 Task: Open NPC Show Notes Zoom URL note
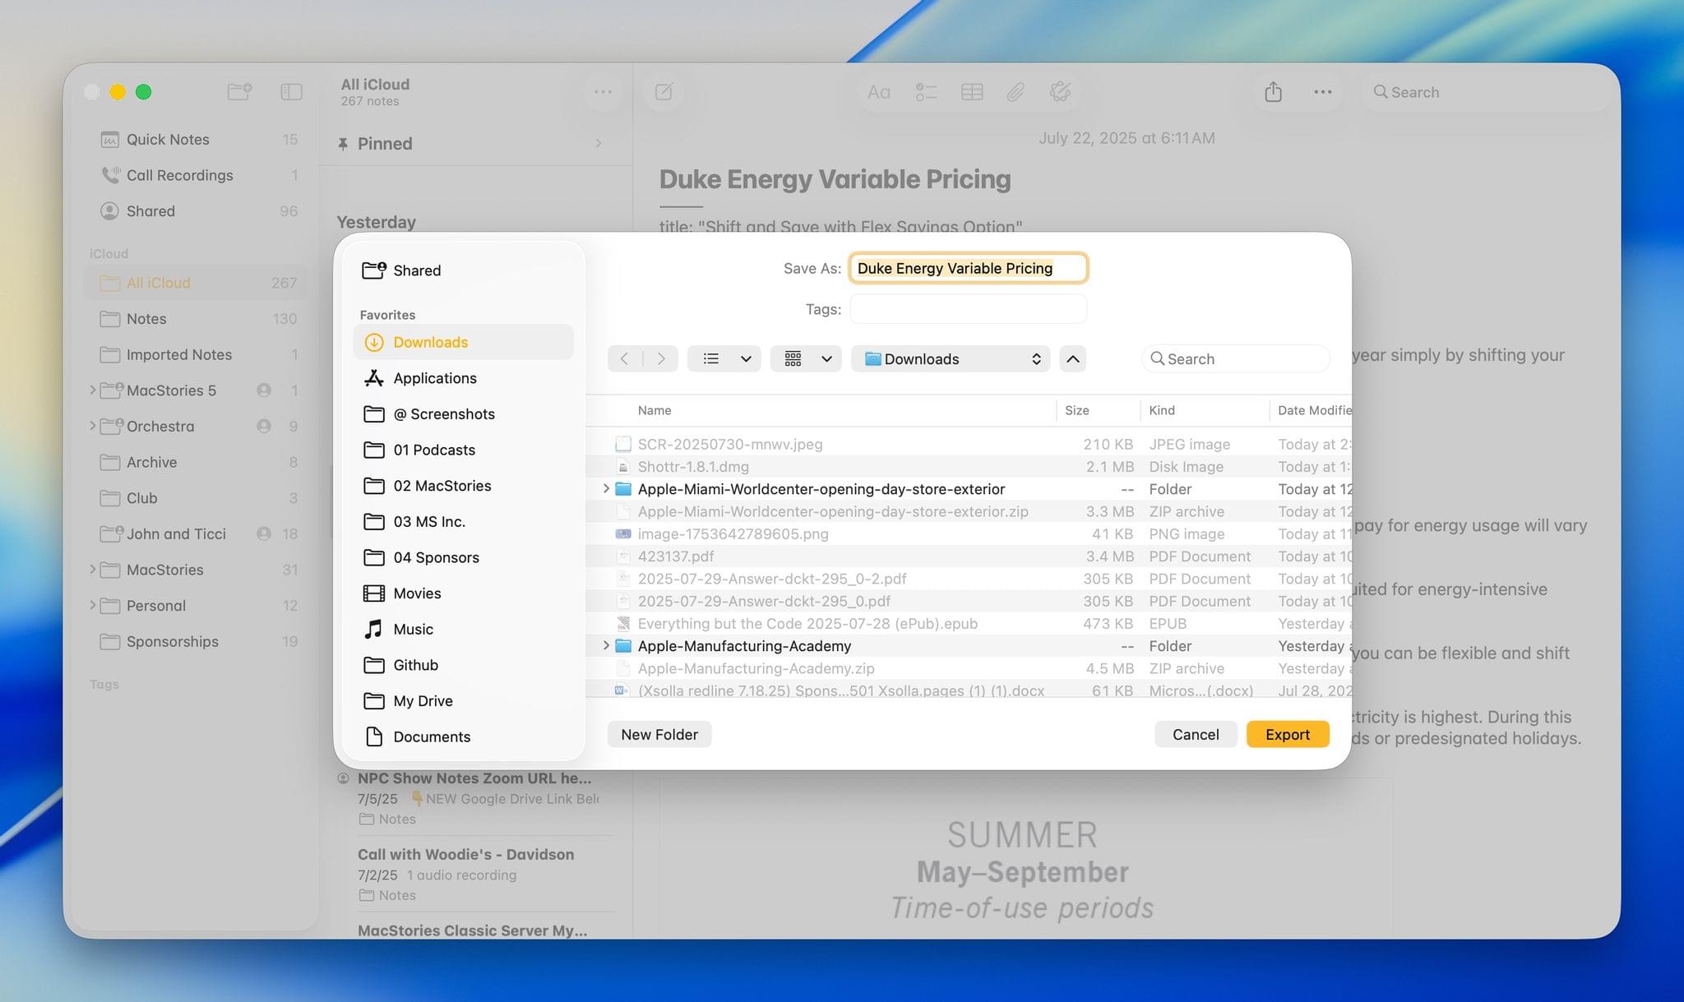coord(477,798)
